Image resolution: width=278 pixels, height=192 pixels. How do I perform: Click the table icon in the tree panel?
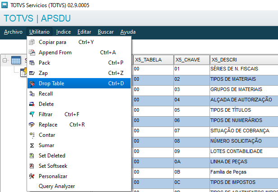tap(16, 60)
